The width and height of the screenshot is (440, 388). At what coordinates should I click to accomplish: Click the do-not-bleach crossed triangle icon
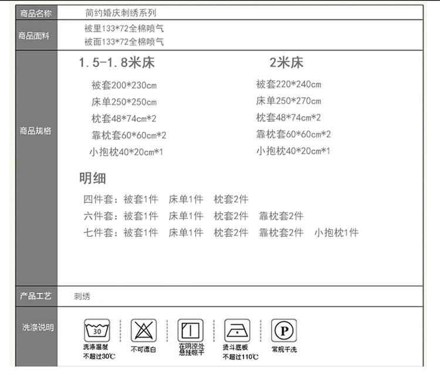click(144, 331)
